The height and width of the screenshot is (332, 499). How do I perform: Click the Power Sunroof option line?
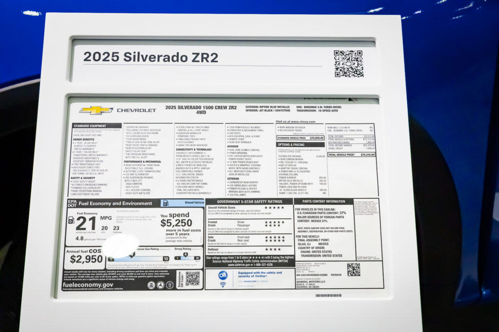pyautogui.click(x=302, y=178)
